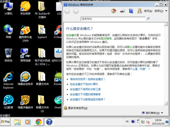Open the 询问(A) ask menu
The image size is (170, 127).
point(145,11)
